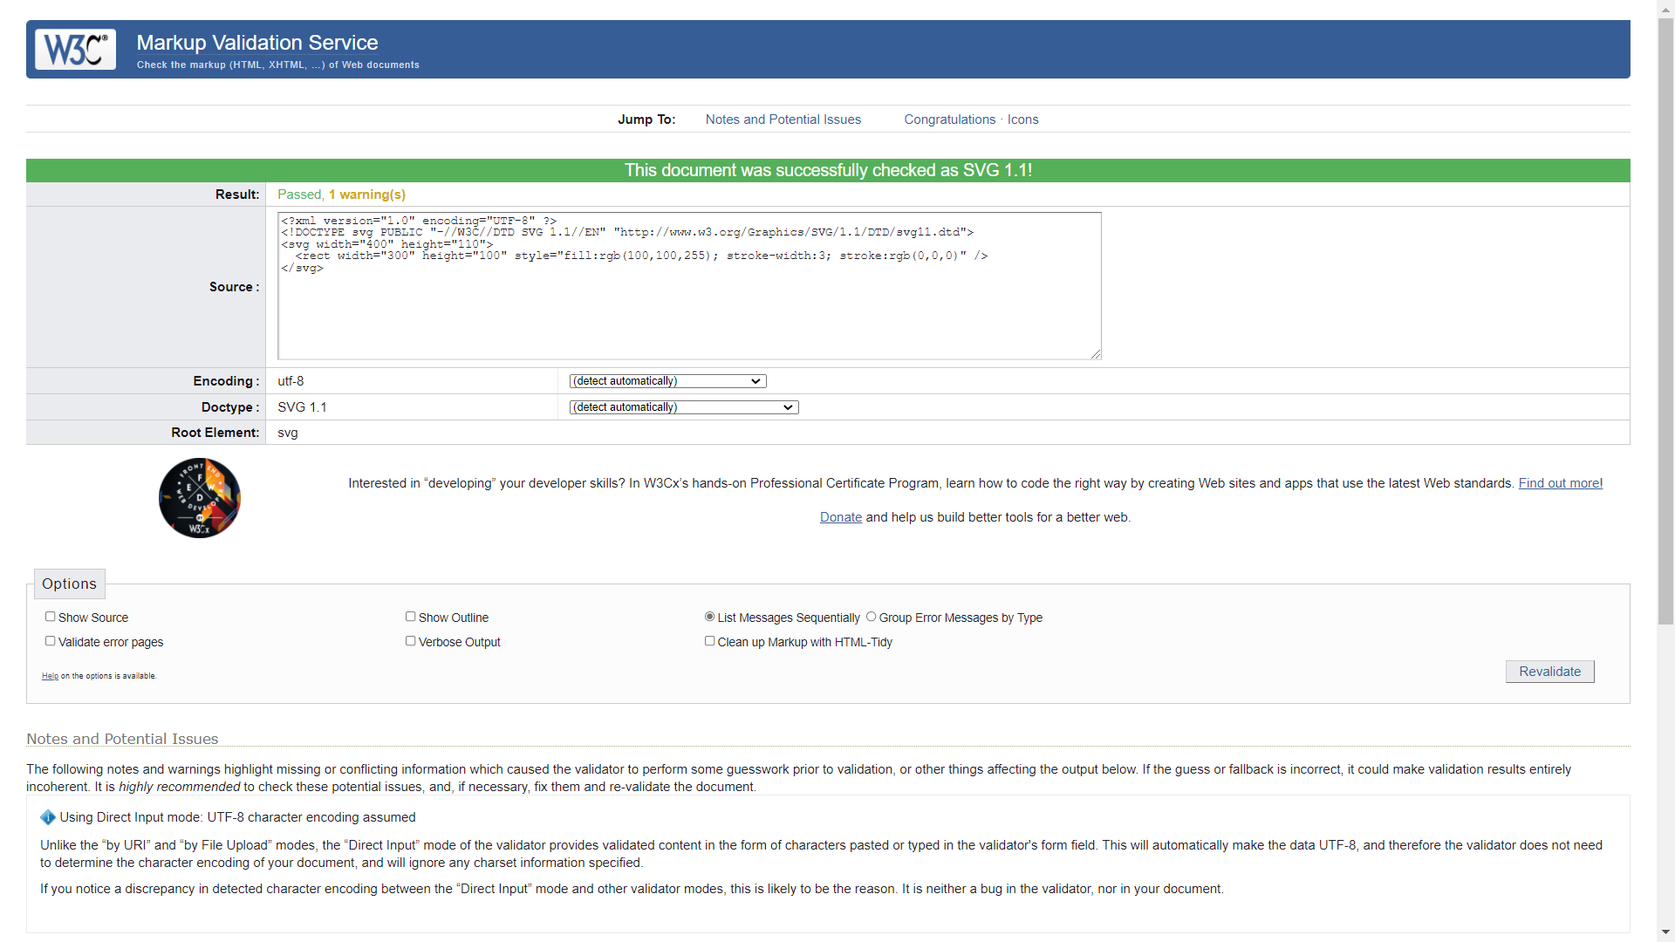Open the Encoding detect automatically dropdown
The width and height of the screenshot is (1675, 942).
tap(668, 381)
